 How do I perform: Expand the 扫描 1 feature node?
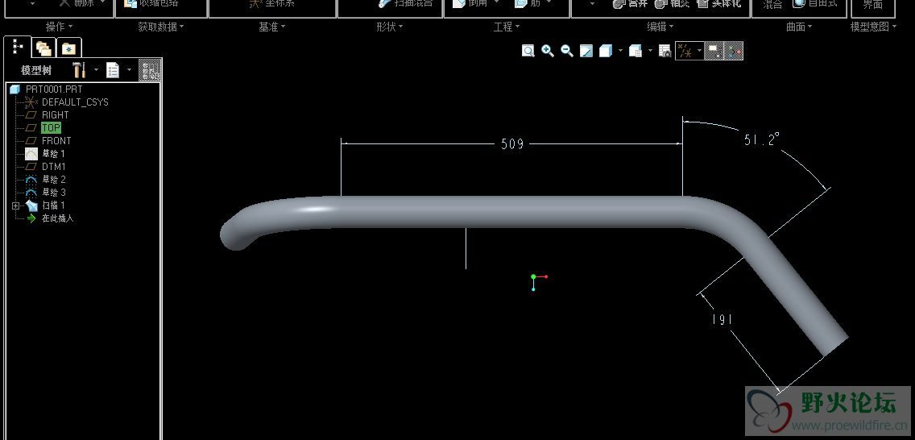coord(15,205)
